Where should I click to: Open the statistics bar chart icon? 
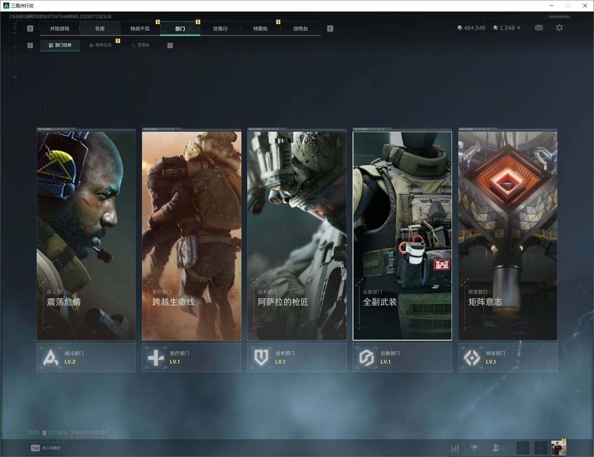[455, 448]
